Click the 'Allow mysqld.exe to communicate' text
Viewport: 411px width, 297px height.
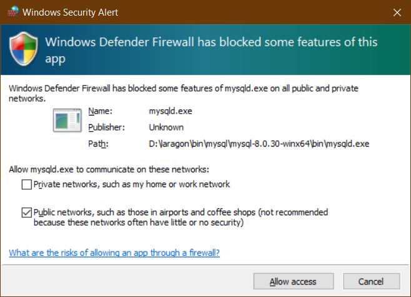tap(109, 170)
